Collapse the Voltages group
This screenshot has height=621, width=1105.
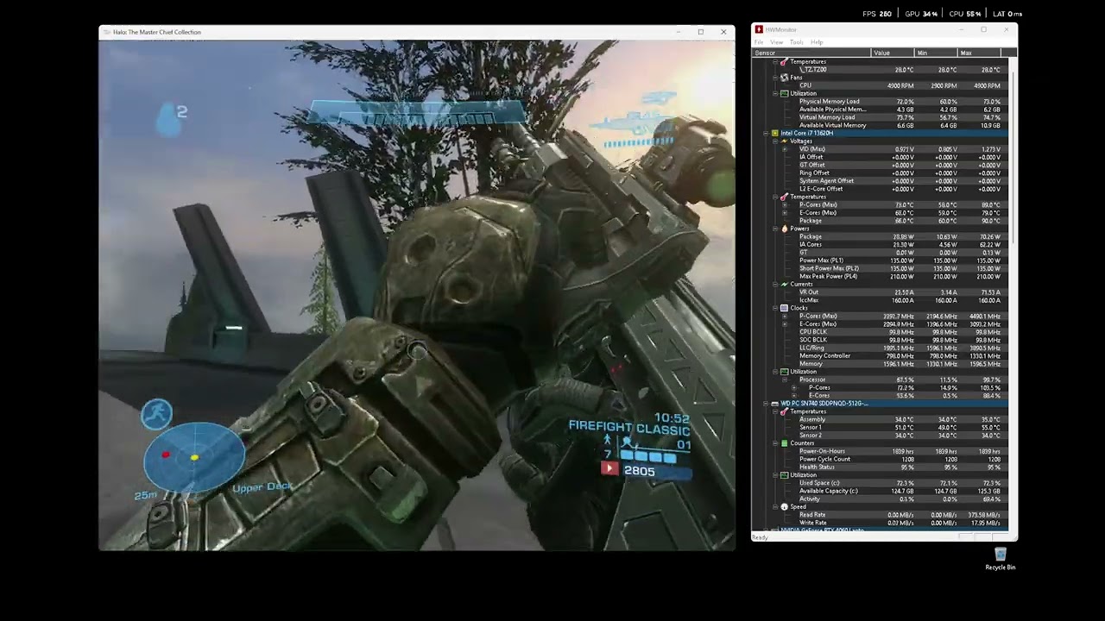(x=775, y=141)
